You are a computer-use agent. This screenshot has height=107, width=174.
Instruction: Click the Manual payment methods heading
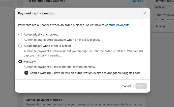pyautogui.click(x=44, y=100)
